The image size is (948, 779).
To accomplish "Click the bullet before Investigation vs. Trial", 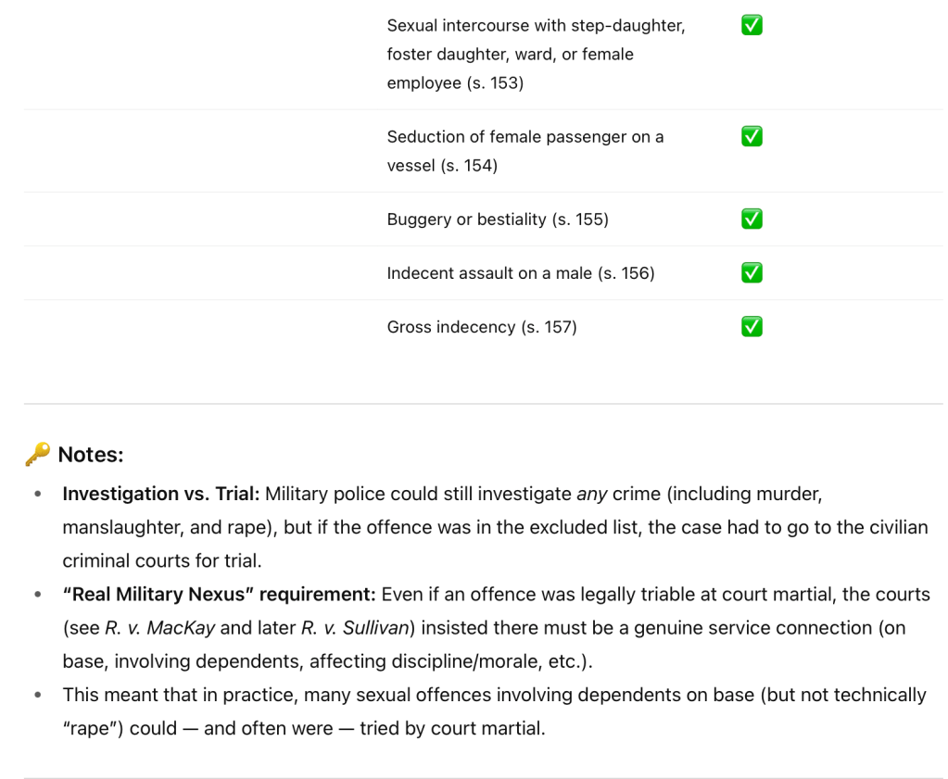I will click(37, 495).
